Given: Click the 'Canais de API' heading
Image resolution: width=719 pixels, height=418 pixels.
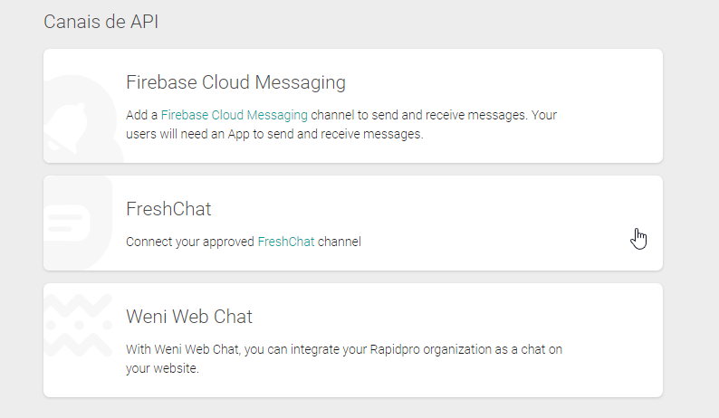Looking at the screenshot, I should pos(101,22).
